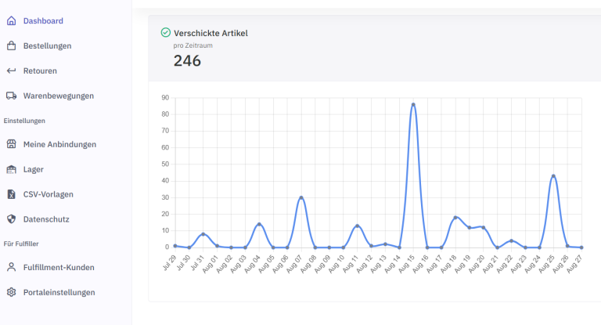The width and height of the screenshot is (601, 325).
Task: Click the CSV-Vorlagen file icon
Action: (x=11, y=194)
